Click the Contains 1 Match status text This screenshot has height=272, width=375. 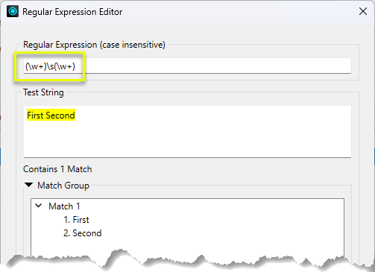tap(57, 169)
